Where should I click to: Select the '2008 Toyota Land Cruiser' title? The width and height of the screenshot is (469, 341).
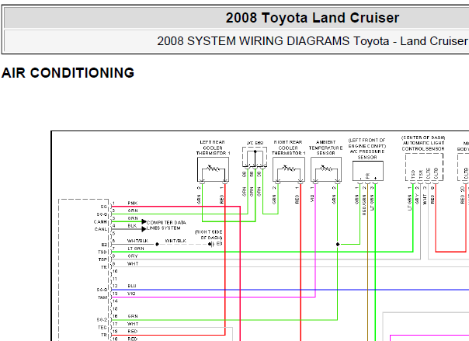[x=312, y=18]
